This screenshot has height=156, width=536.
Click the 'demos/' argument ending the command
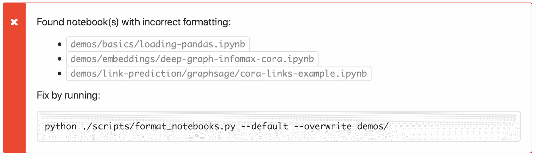(373, 126)
